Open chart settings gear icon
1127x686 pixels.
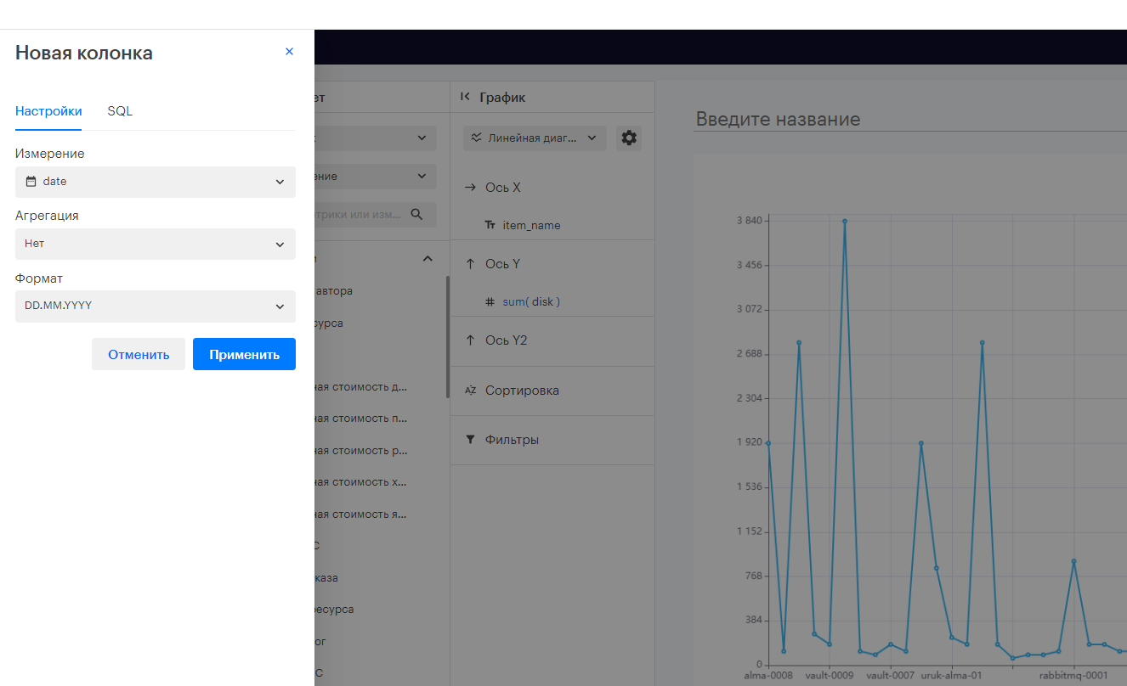(628, 138)
